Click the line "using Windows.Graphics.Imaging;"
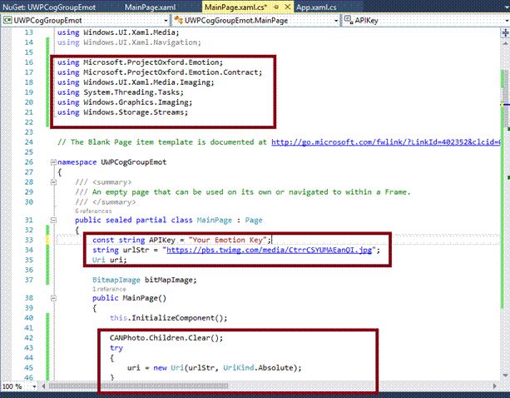 click(125, 102)
